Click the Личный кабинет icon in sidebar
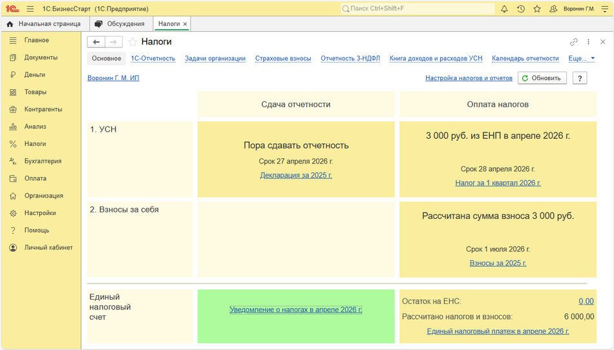The height and width of the screenshot is (350, 614). coord(13,247)
